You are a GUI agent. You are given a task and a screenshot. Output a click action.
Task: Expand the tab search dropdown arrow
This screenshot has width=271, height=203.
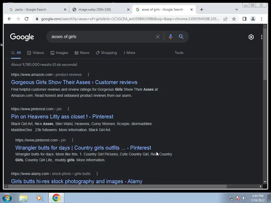click(237, 10)
